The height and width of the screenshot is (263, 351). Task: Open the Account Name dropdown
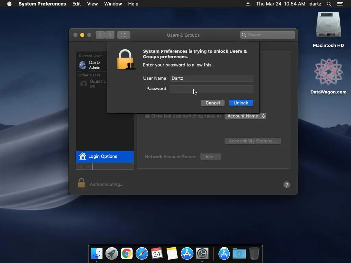coord(245,116)
